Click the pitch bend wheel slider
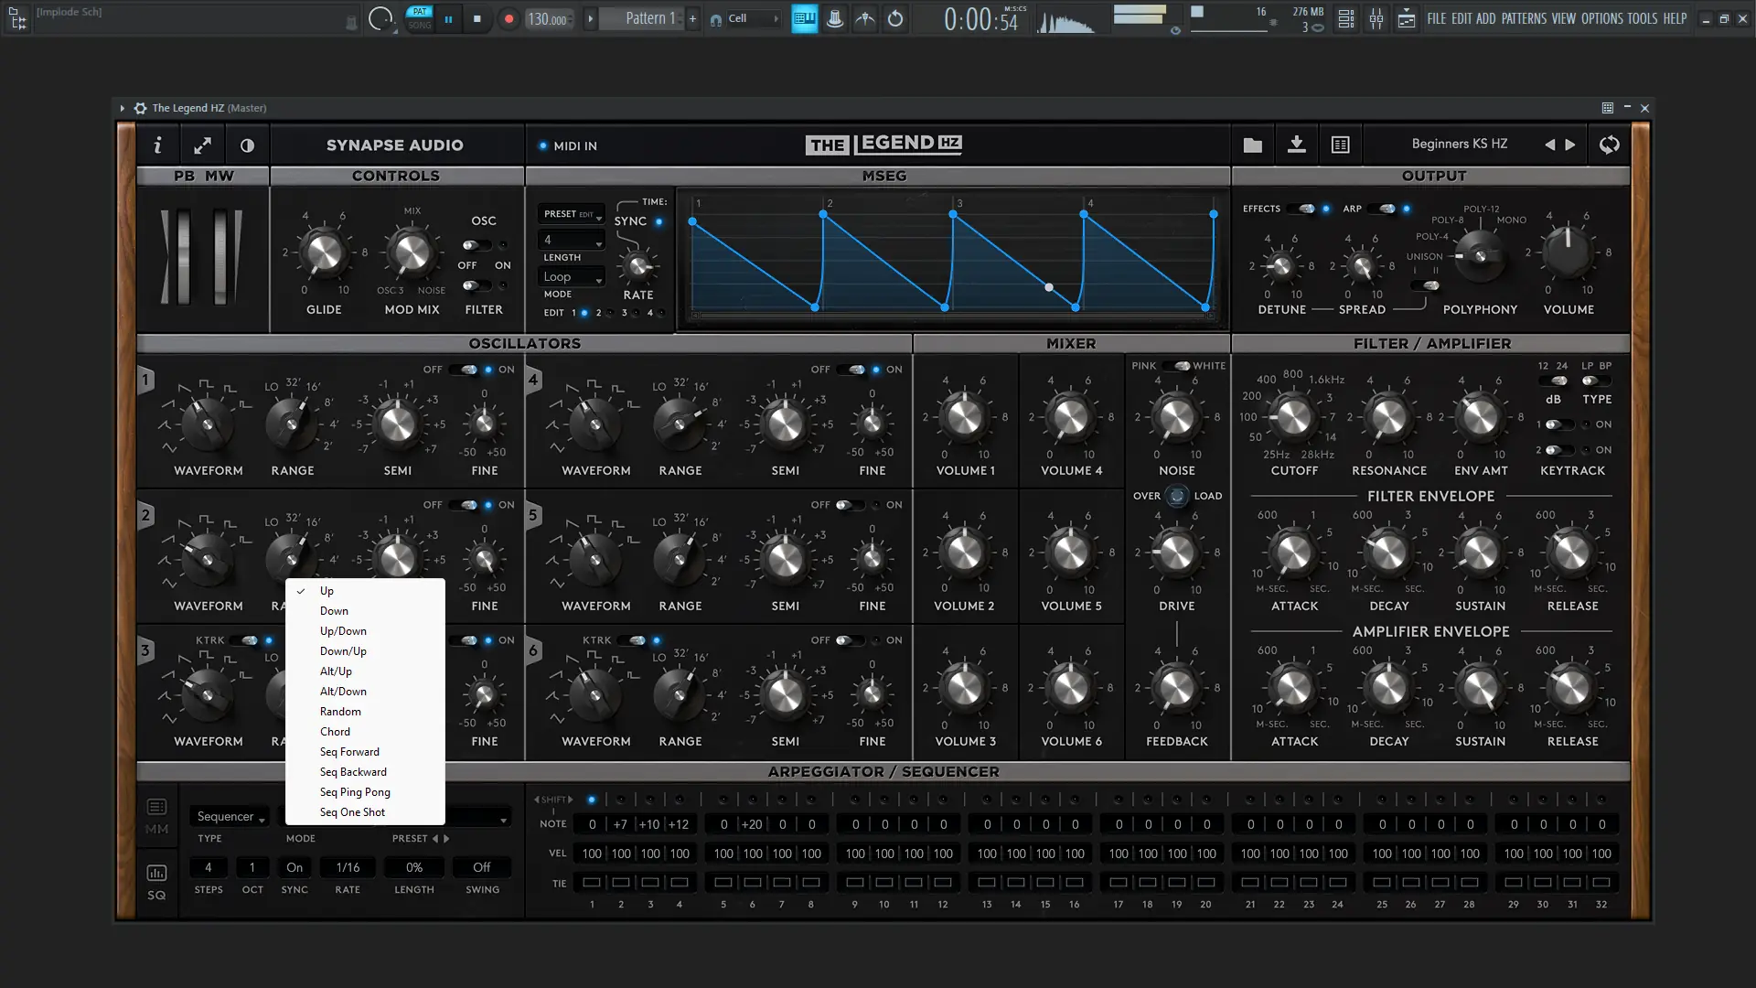Image resolution: width=1756 pixels, height=988 pixels. (x=183, y=256)
